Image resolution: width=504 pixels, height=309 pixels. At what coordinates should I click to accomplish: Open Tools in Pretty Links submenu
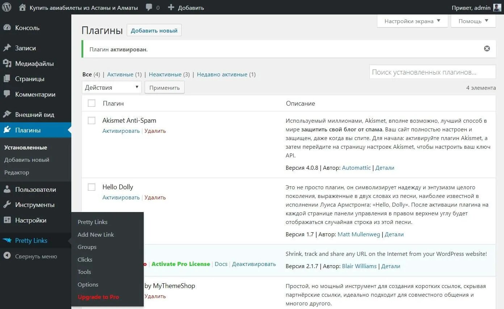pos(84,272)
